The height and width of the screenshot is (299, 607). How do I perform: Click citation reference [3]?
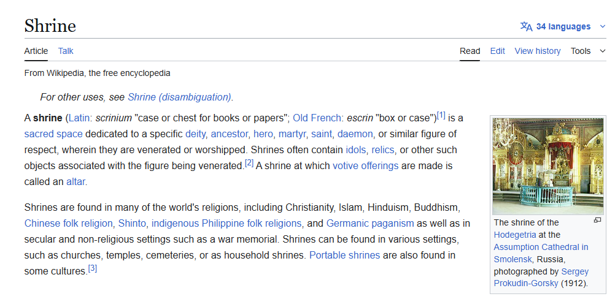92,268
